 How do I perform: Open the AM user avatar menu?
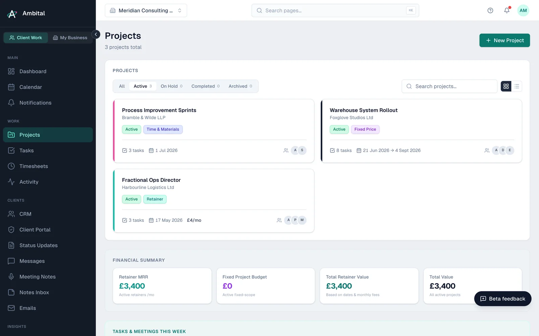pyautogui.click(x=523, y=10)
